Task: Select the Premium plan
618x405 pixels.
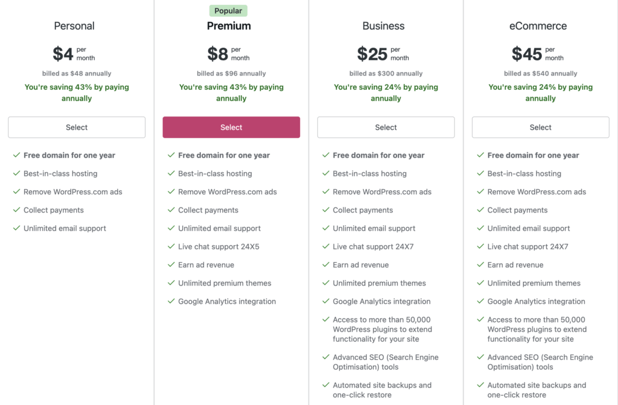Action: (231, 127)
